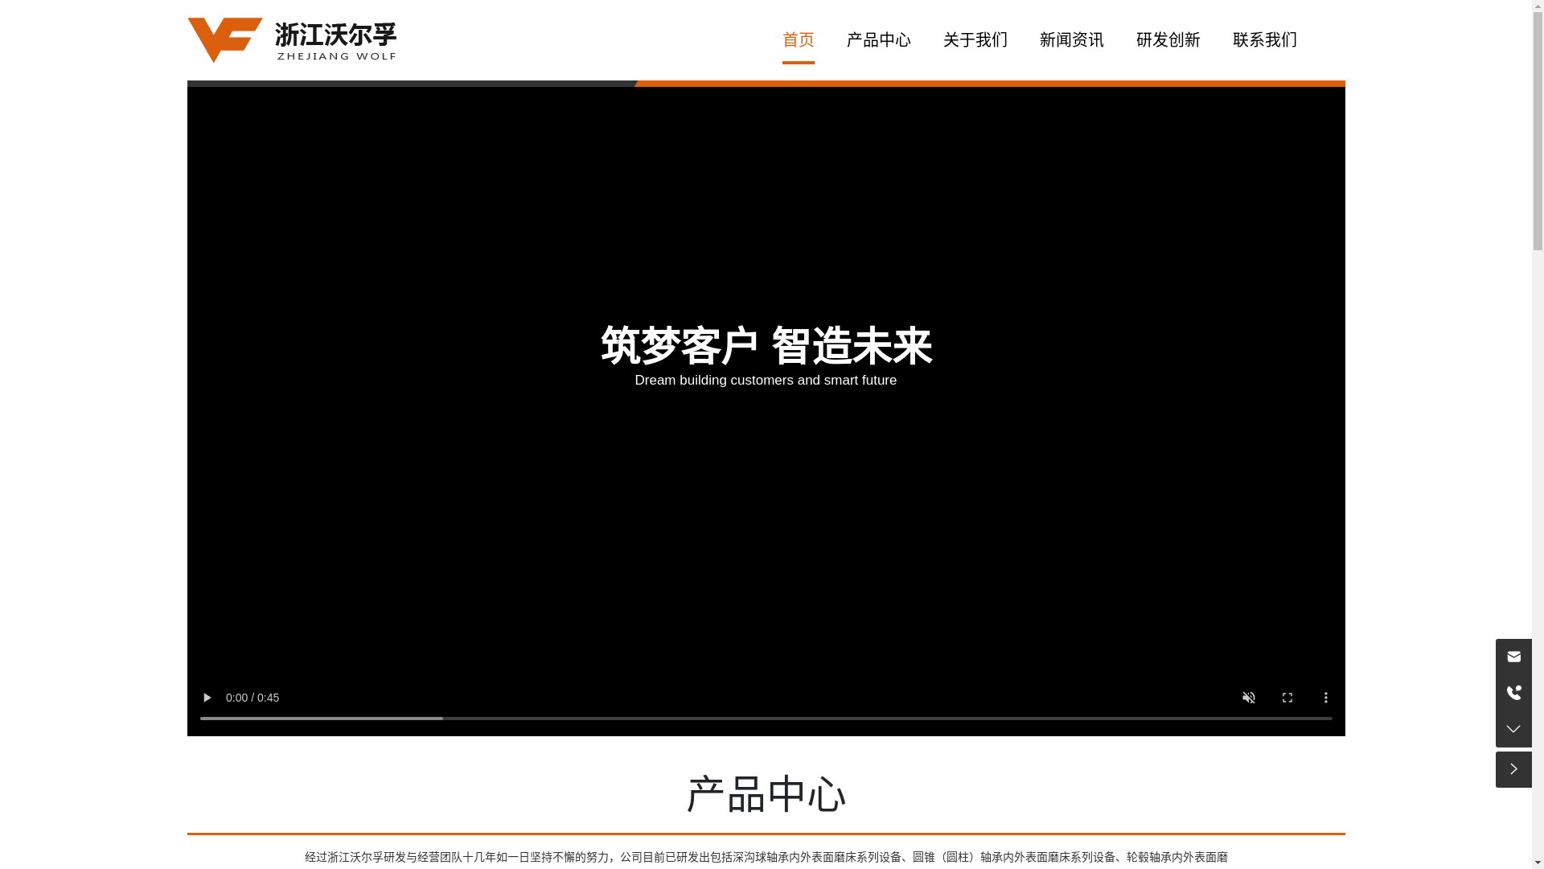1544x869 pixels.
Task: Unmute the video sound
Action: 1249,698
